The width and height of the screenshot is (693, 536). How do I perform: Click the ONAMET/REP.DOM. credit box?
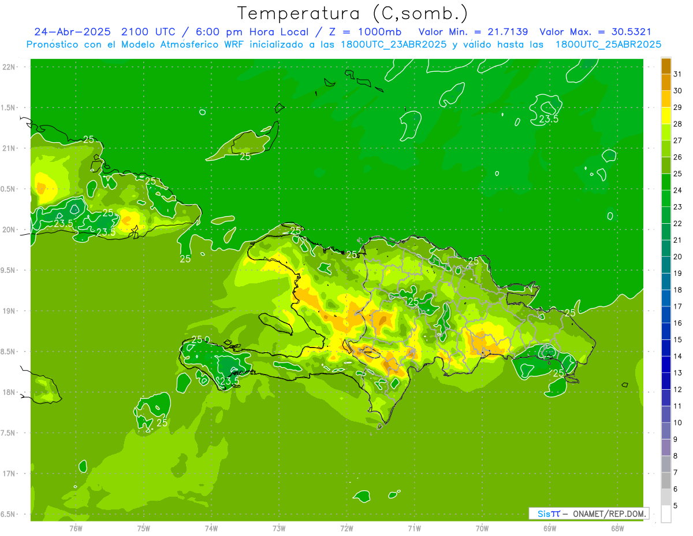tap(588, 513)
